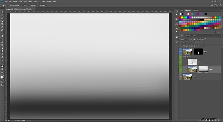This screenshot has width=223, height=122.
Task: Switch to the Channels tab
Action: coord(188,36)
